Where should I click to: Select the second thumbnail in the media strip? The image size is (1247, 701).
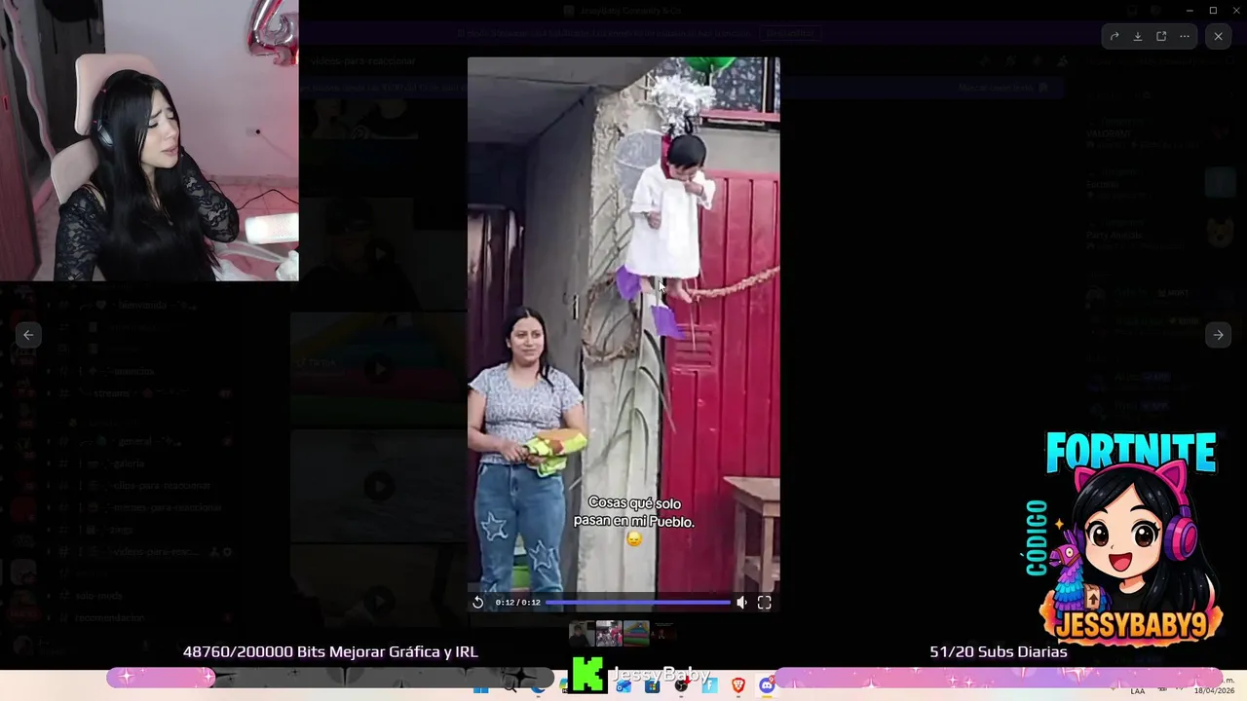pos(609,634)
